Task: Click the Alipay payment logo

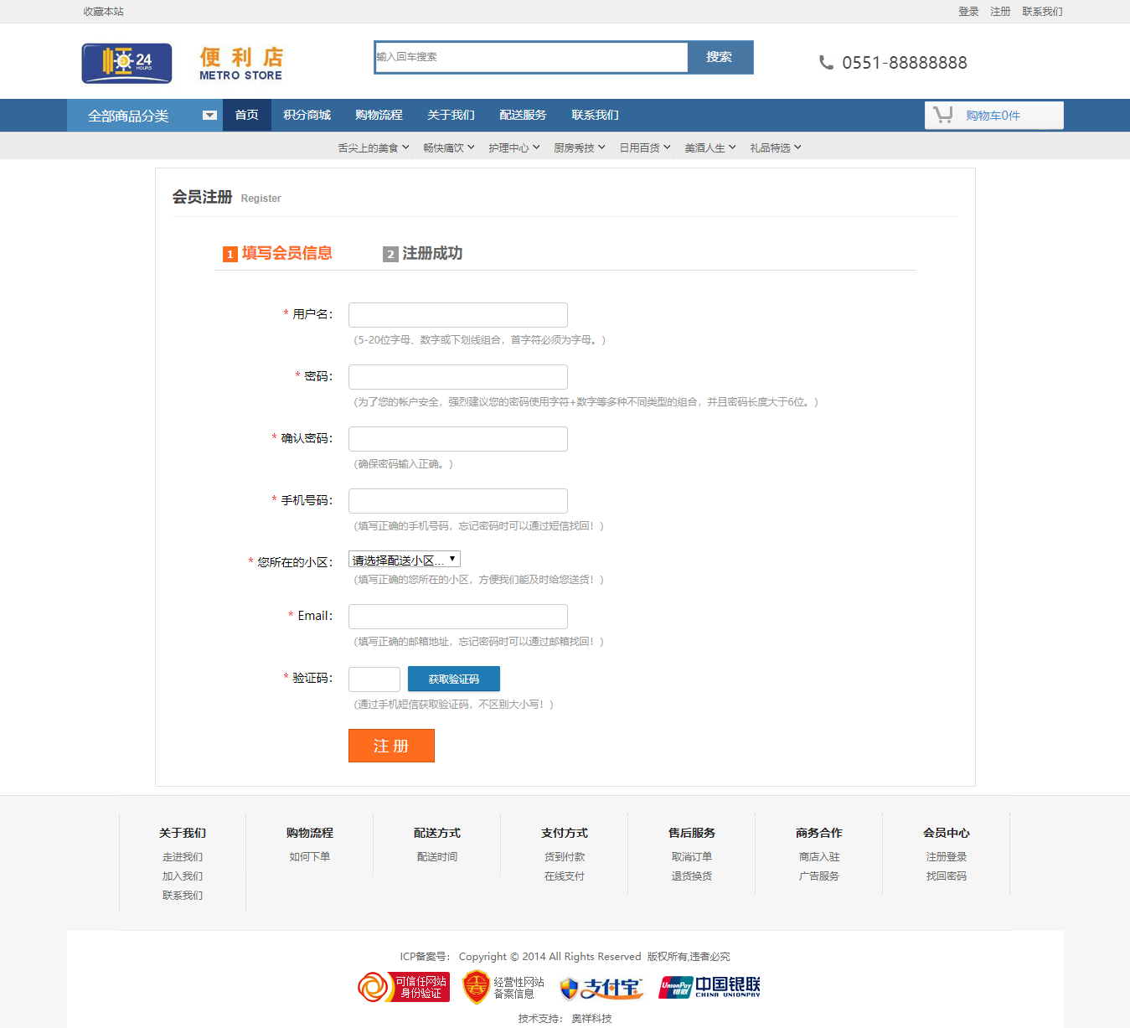Action: (x=601, y=989)
